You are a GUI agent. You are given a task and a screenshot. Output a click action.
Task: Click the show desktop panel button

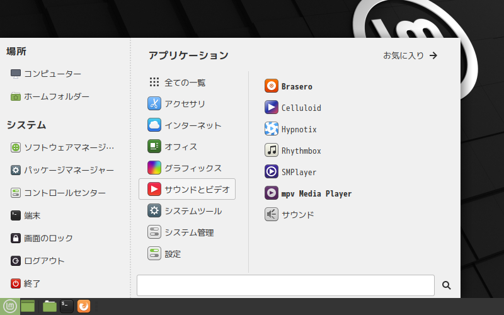click(28, 306)
